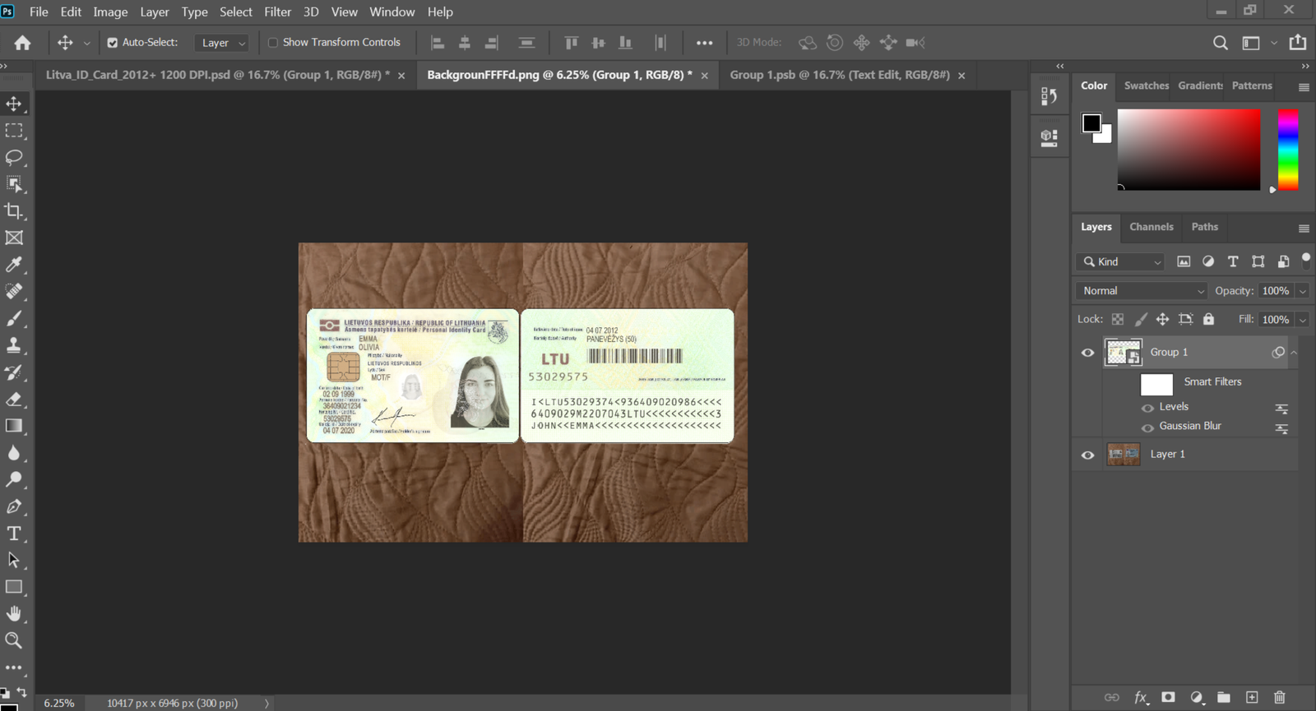Viewport: 1316px width, 711px height.
Task: Pick the Eyedropper tool
Action: 14,265
